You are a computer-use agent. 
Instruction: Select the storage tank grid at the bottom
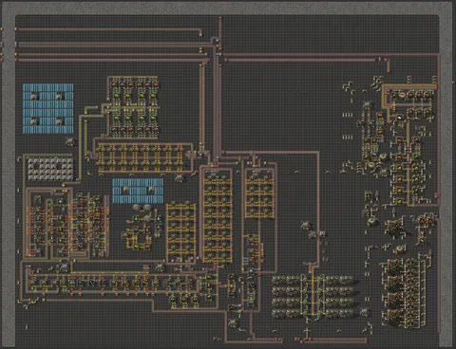point(313,297)
